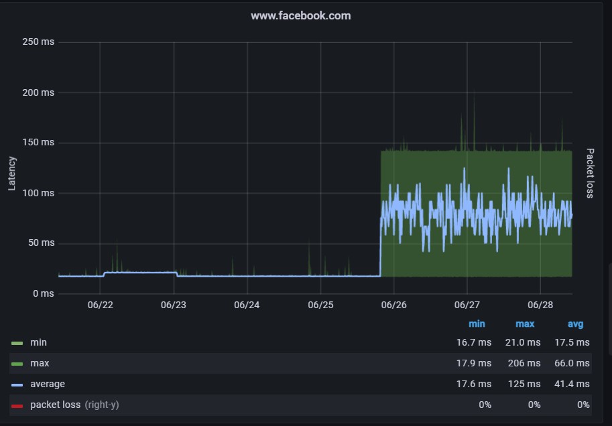Sort legend by the avg column header

point(575,324)
